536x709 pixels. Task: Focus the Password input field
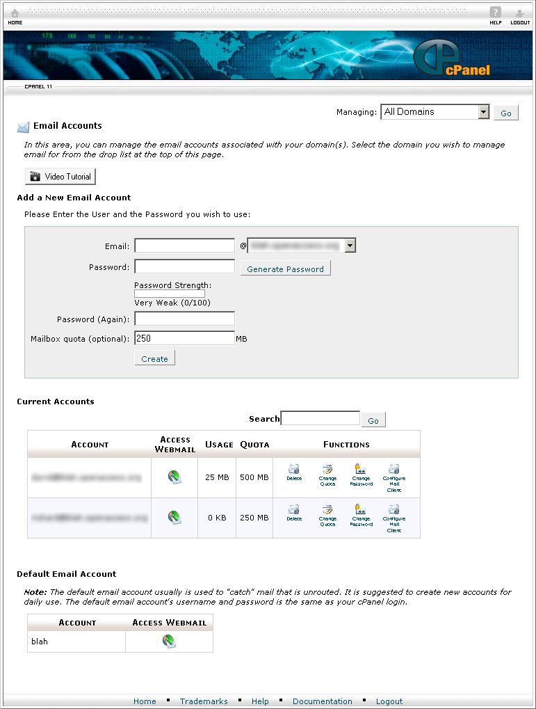pyautogui.click(x=185, y=266)
